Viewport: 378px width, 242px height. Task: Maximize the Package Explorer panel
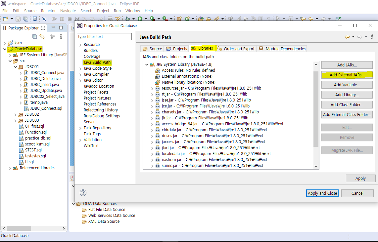tap(61, 28)
